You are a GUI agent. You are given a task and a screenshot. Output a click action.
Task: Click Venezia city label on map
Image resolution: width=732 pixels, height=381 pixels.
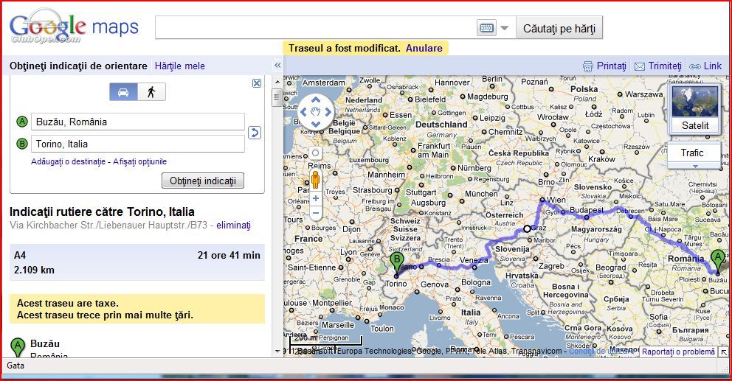click(474, 259)
